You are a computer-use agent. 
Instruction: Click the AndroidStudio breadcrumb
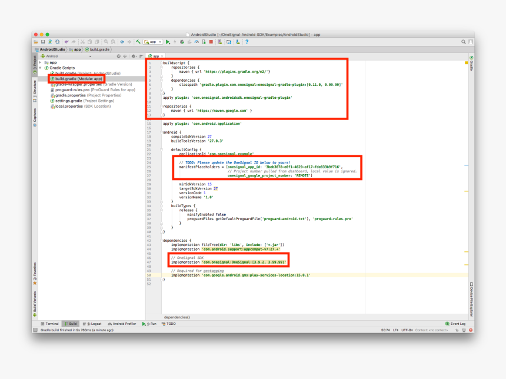point(50,49)
